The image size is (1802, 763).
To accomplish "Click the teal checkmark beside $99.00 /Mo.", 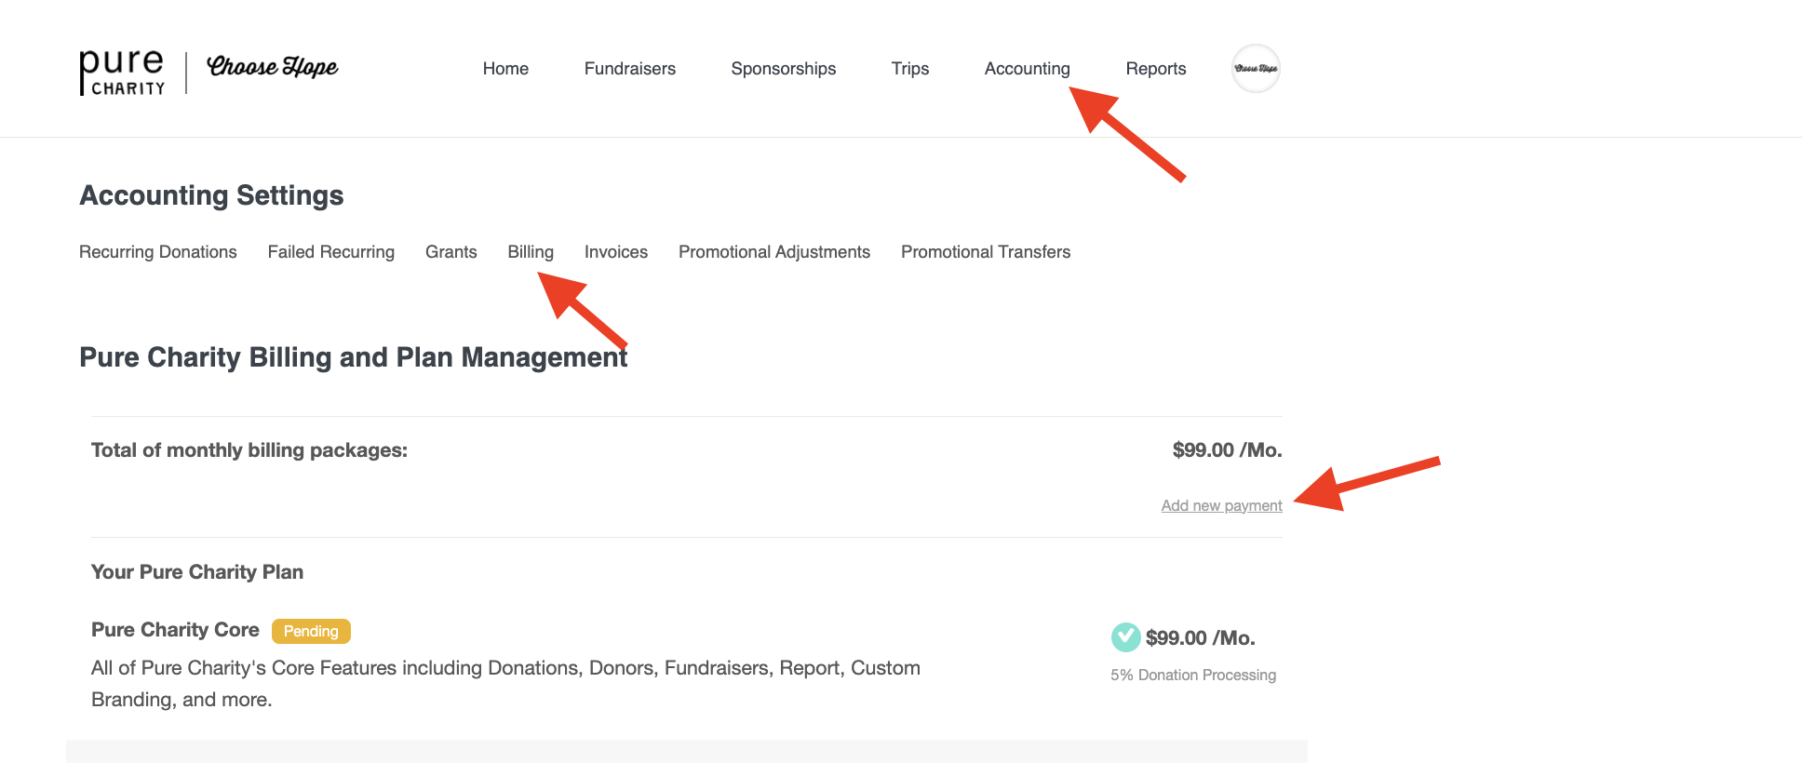I will click(x=1125, y=637).
